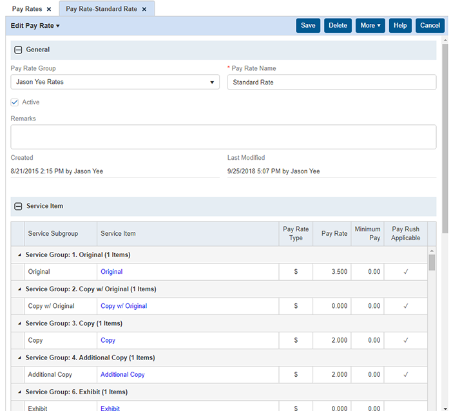Viewport: 451px width, 411px height.
Task: Toggle Pay Rush Applicable for Copy row
Action: tap(405, 340)
